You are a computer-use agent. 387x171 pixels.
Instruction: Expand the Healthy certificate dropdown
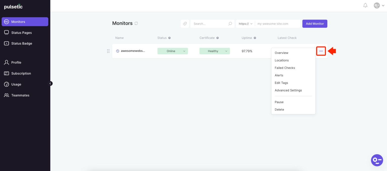click(214, 51)
